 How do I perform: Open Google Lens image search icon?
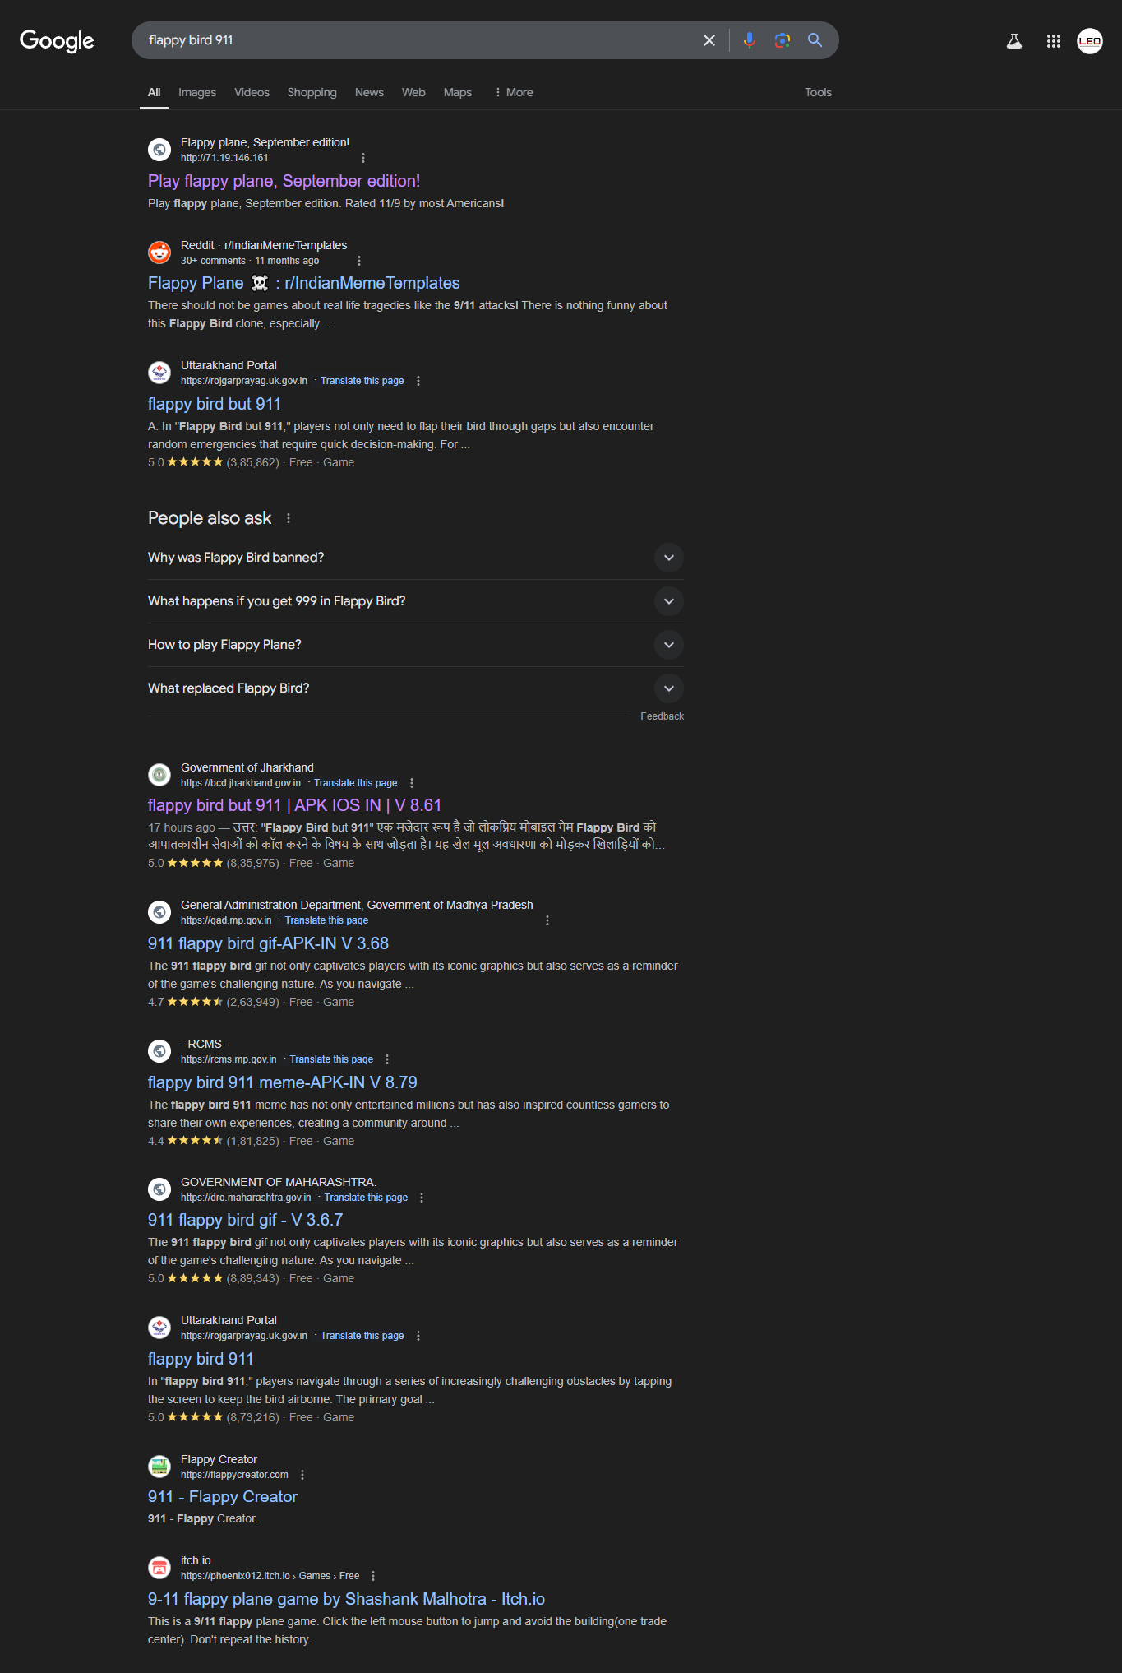click(783, 40)
